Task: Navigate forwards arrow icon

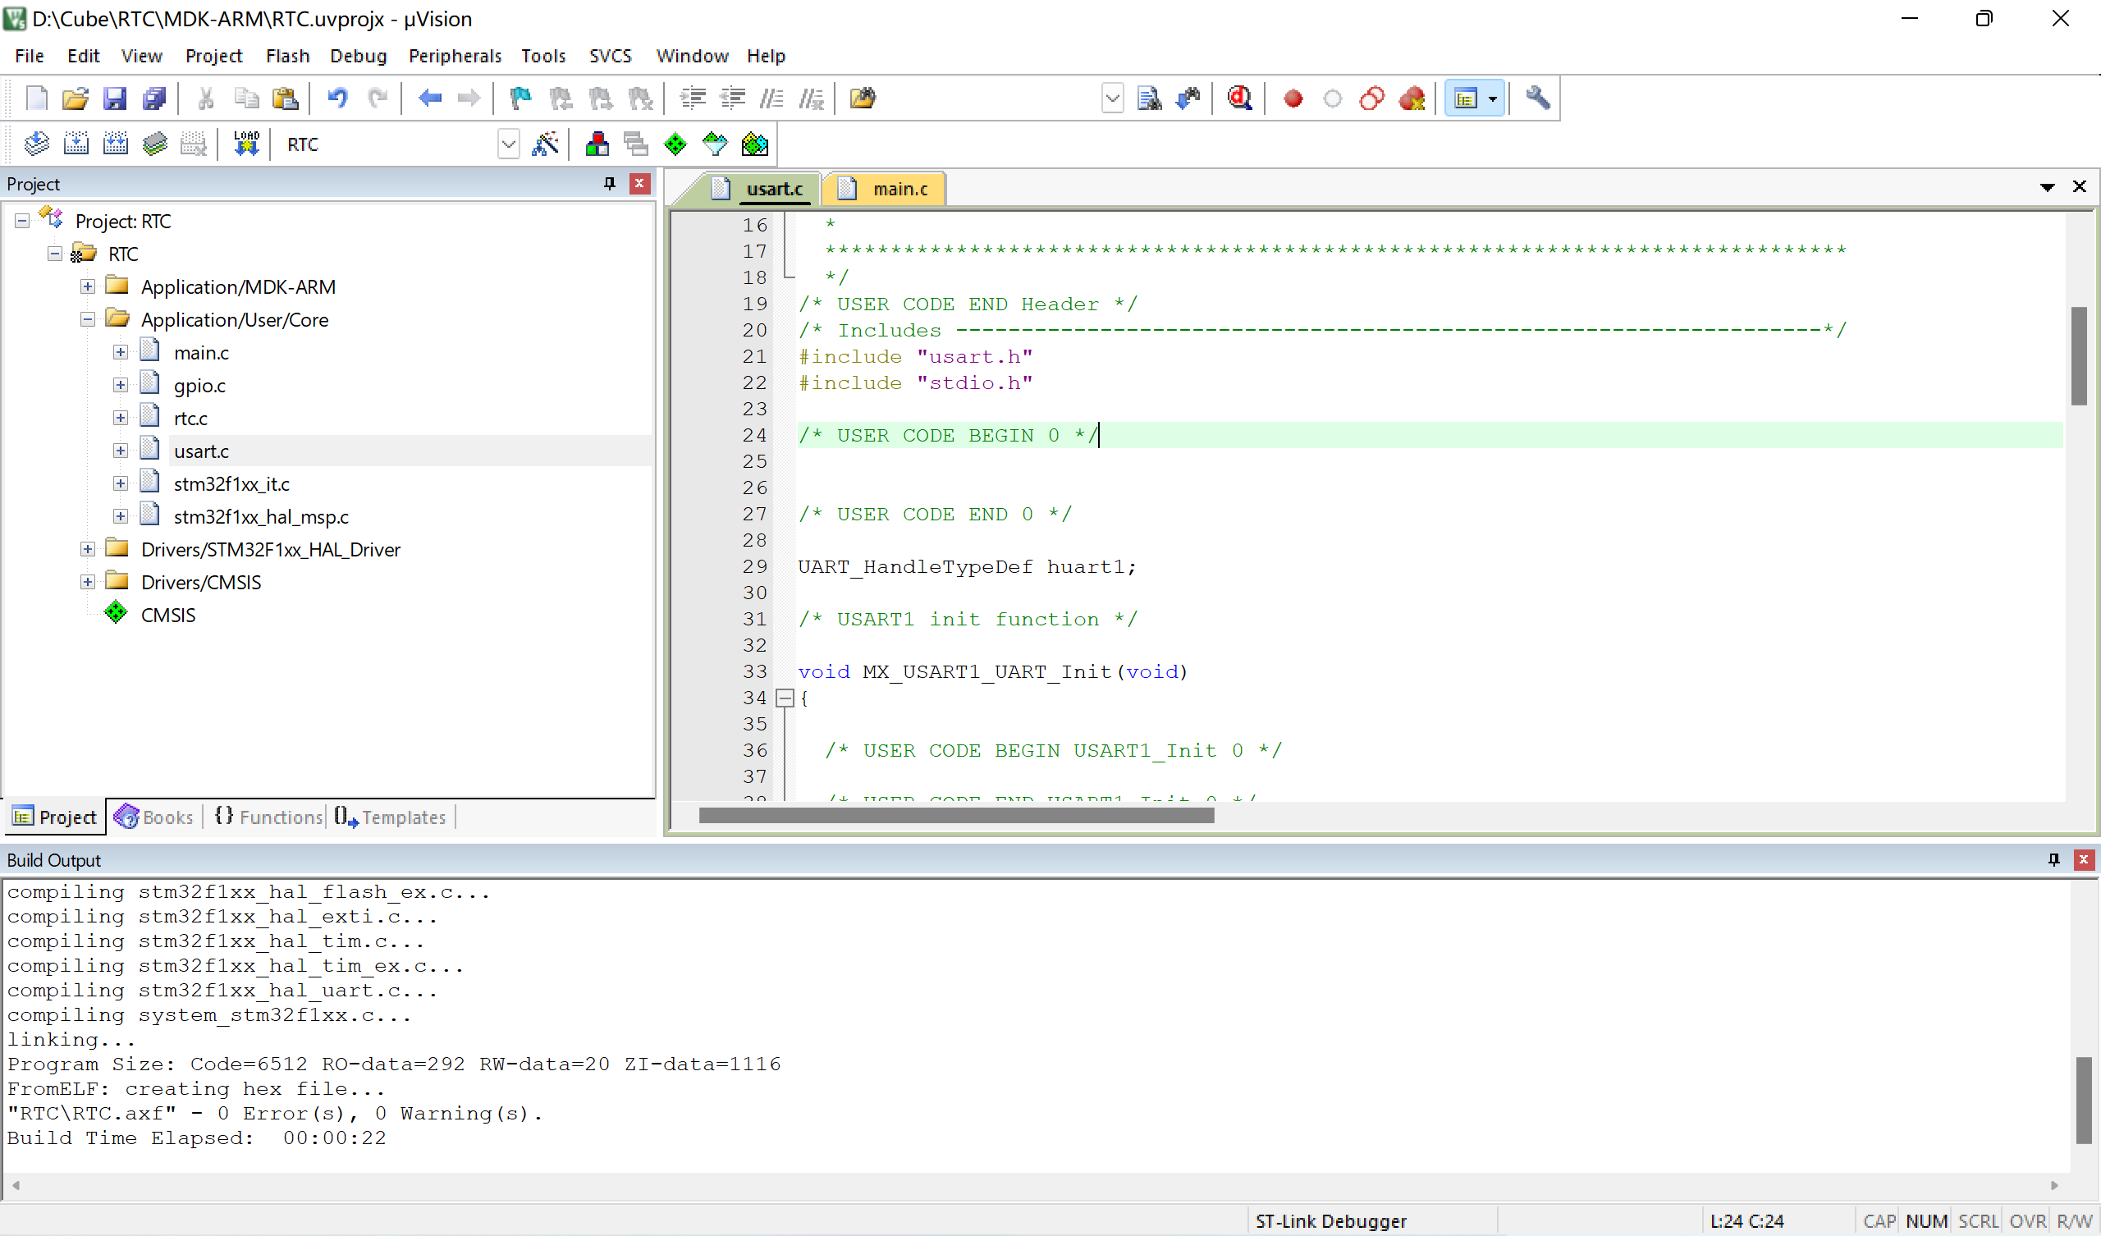Action: [x=469, y=98]
